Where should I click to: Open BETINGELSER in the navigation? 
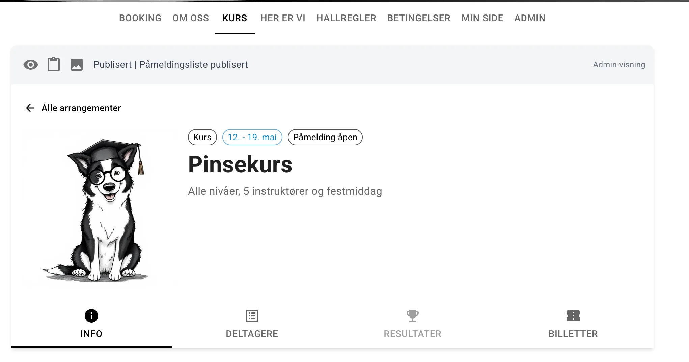[419, 18]
